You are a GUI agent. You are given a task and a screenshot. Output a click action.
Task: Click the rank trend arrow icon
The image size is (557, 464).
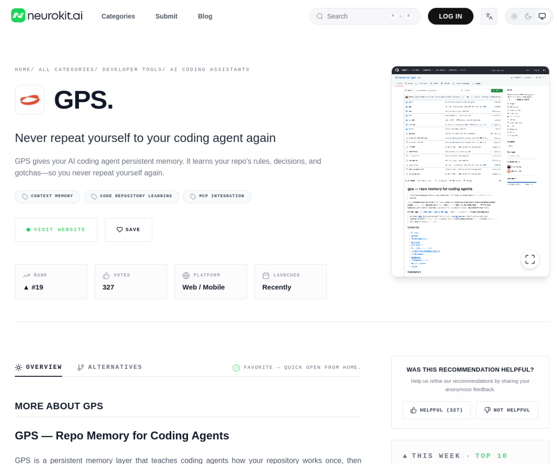pos(26,275)
